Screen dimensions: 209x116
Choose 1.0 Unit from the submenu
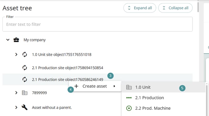(163, 87)
